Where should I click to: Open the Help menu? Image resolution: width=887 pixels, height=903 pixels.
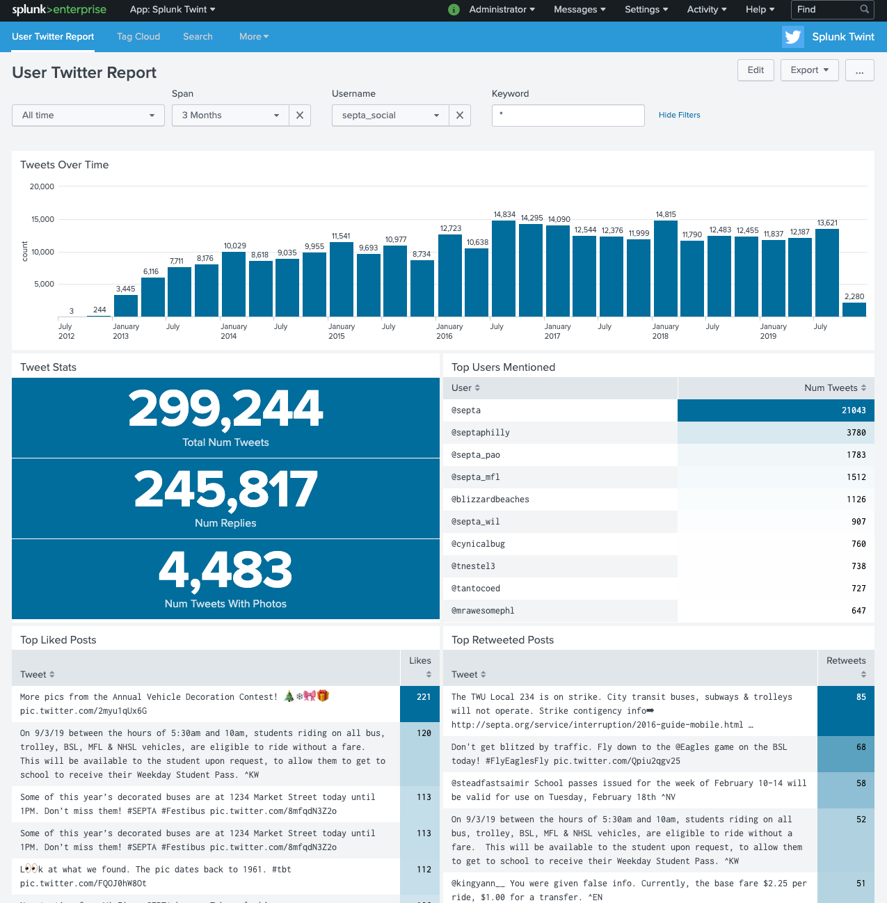point(760,10)
